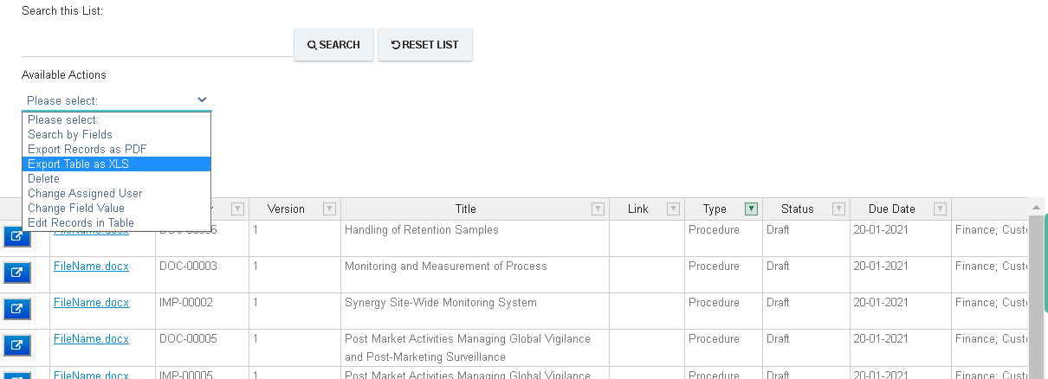Click the SEARCH button
The height and width of the screenshot is (379, 1048).
(x=333, y=45)
